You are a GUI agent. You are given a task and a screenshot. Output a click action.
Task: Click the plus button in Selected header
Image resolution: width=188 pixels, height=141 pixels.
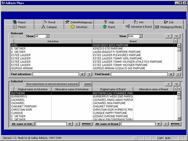click(176, 89)
